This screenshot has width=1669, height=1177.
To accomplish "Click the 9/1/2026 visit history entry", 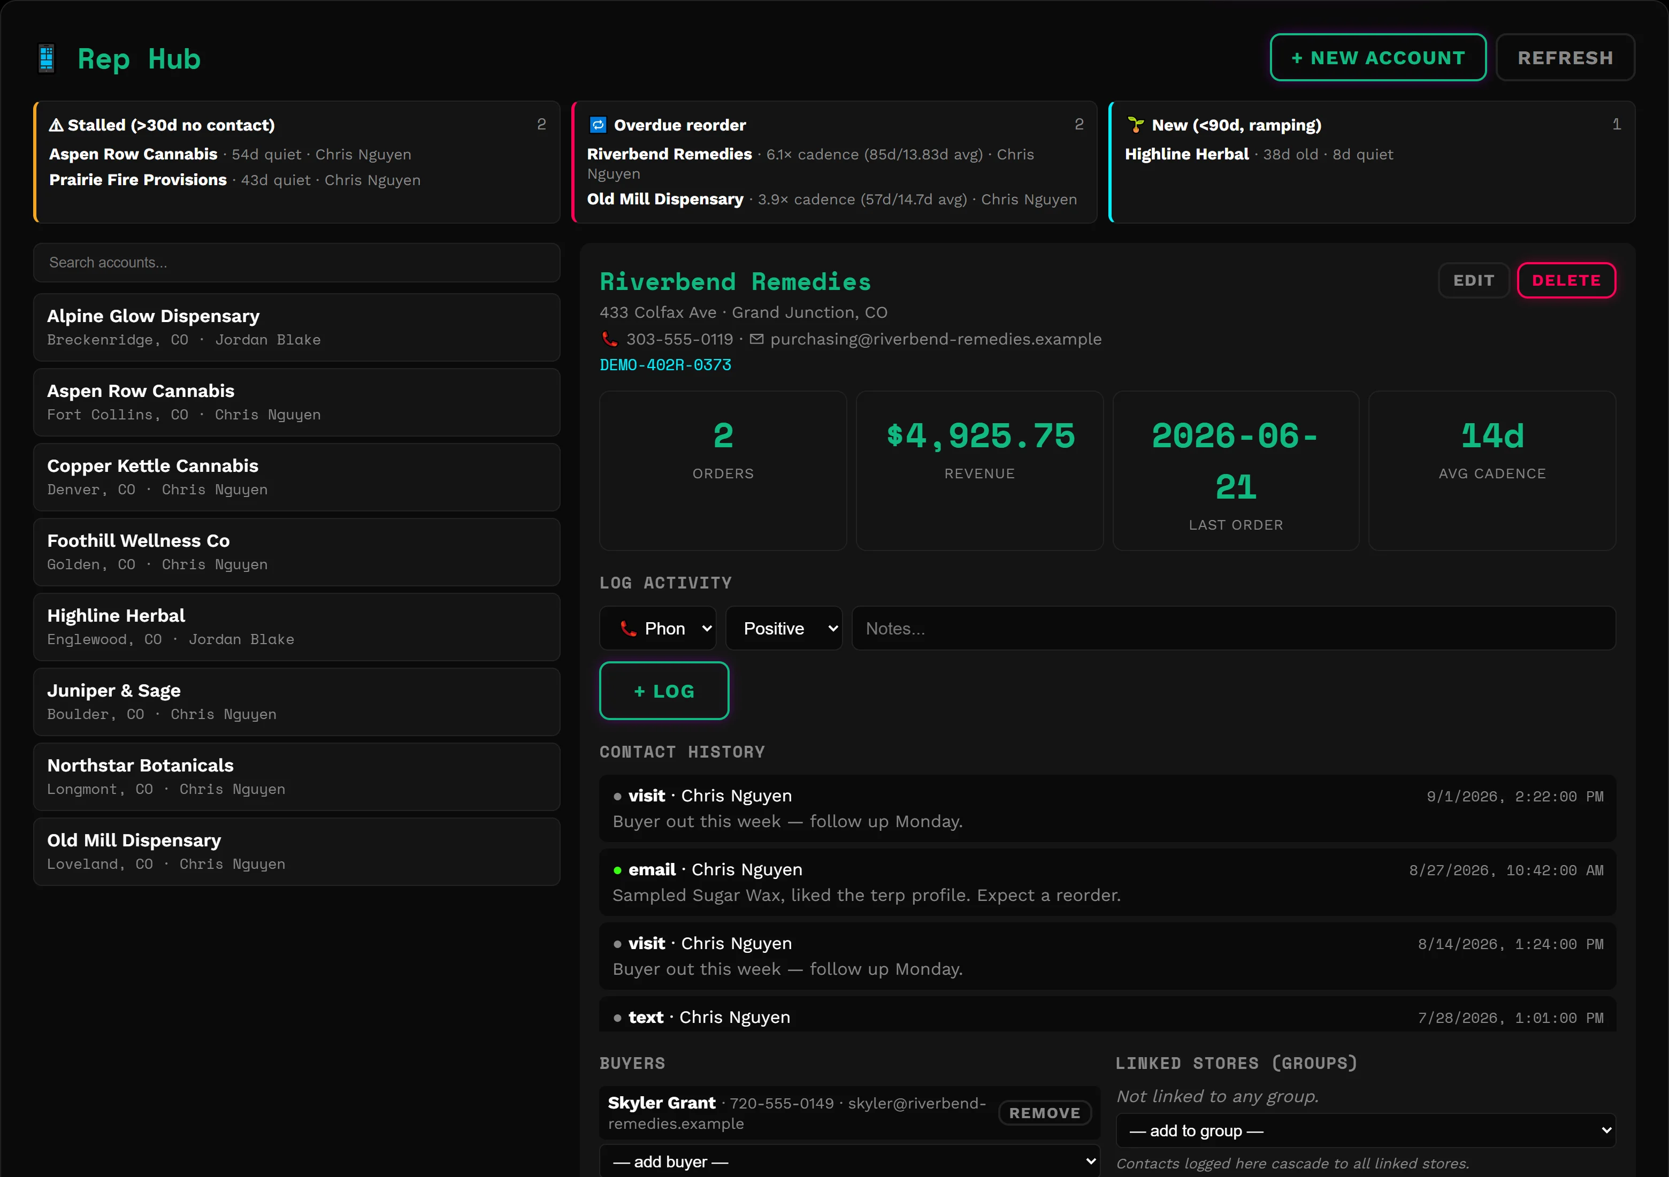I will click(1107, 808).
